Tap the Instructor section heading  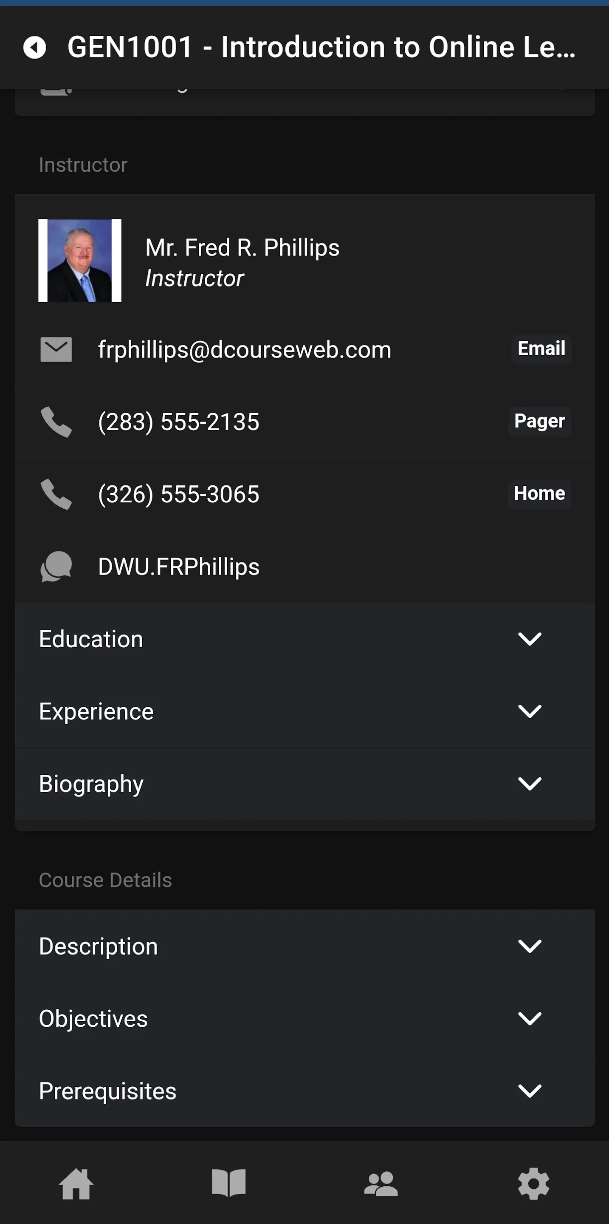(x=83, y=165)
